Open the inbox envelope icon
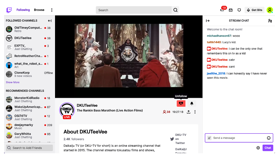Viewport: 276px width, 157px height. point(231,10)
